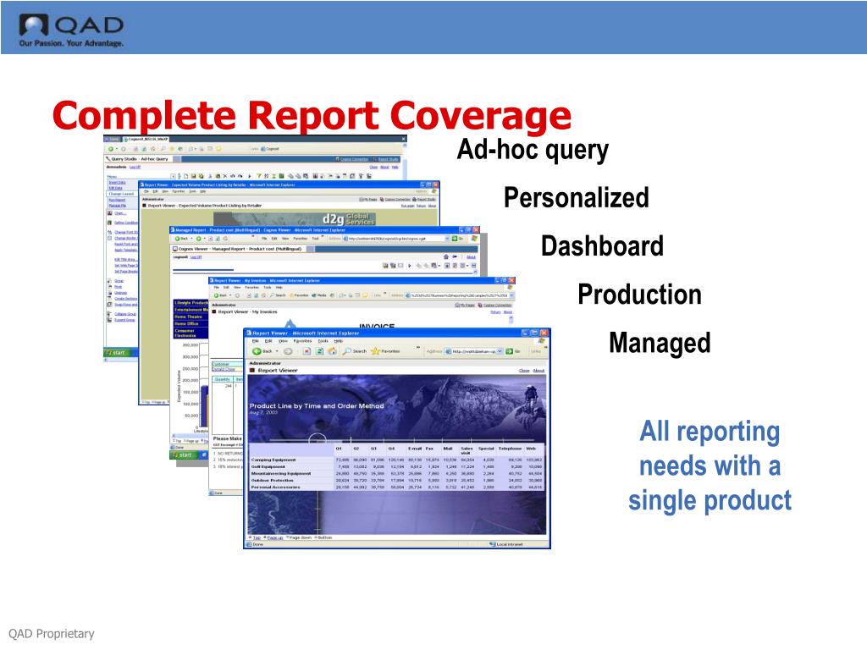The image size is (867, 650).
Task: Click the Stop icon in front Report Viewer
Action: 306,351
